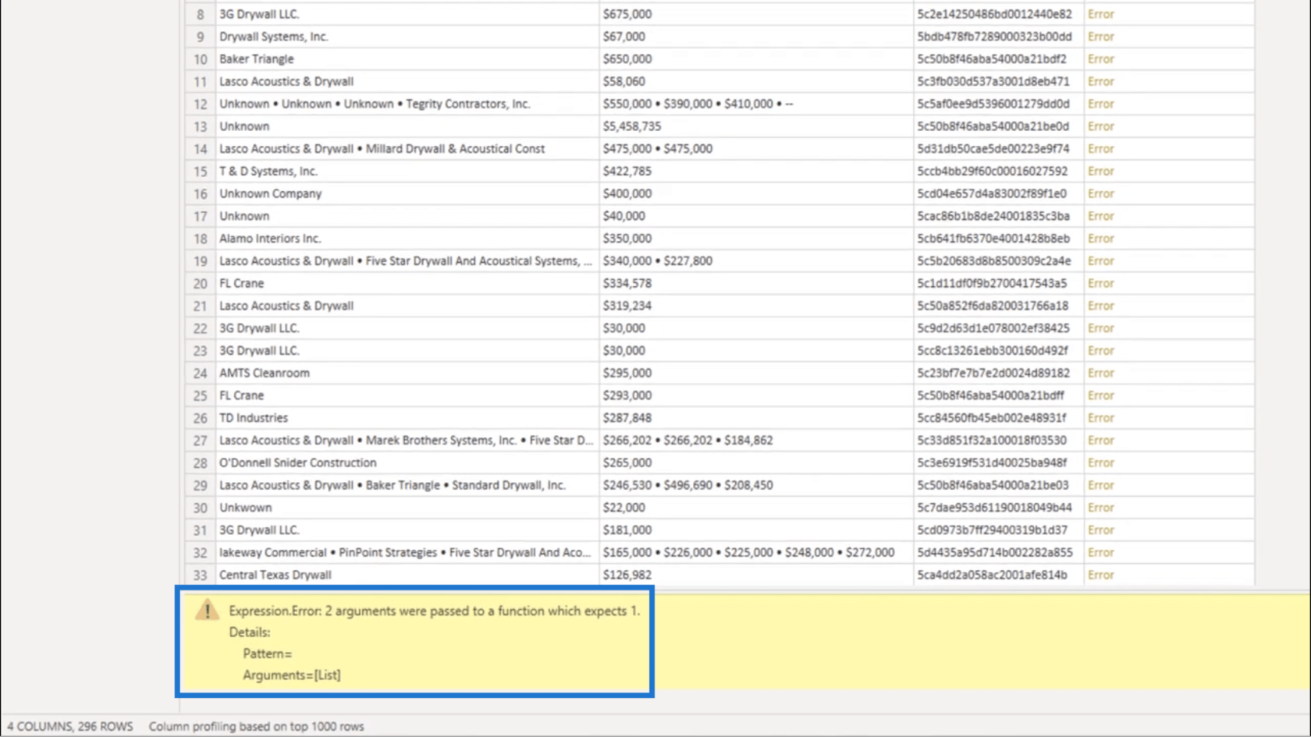This screenshot has height=737, width=1311.
Task: Select the ID cell 5c2e14250486bd0012440e82
Action: 999,14
